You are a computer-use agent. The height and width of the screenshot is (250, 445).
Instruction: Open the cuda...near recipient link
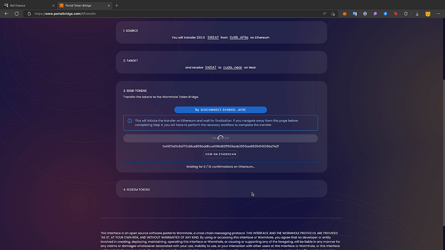pos(233,67)
